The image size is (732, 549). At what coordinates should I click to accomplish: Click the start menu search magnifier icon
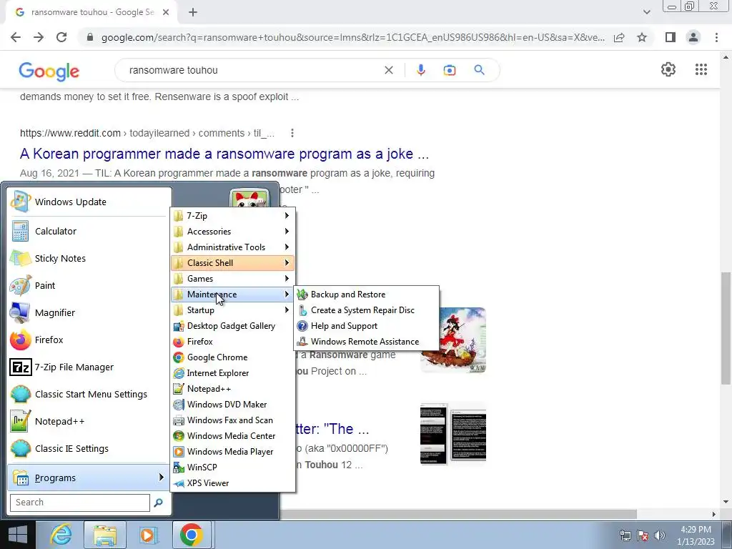(158, 503)
